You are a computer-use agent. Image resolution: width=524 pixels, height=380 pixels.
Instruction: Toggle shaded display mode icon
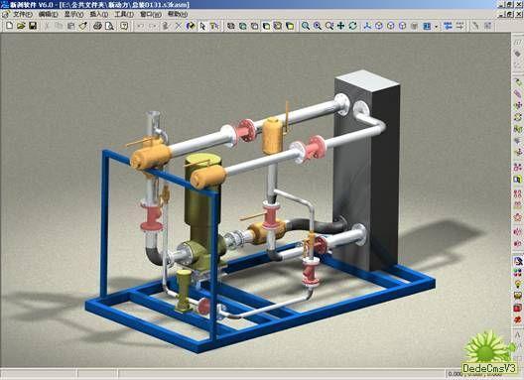click(x=290, y=26)
